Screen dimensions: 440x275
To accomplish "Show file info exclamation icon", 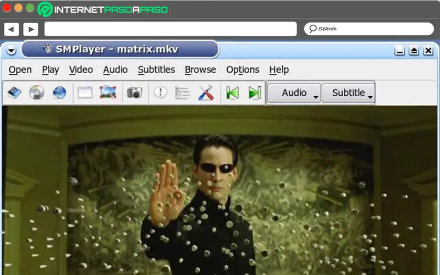I will click(x=161, y=92).
